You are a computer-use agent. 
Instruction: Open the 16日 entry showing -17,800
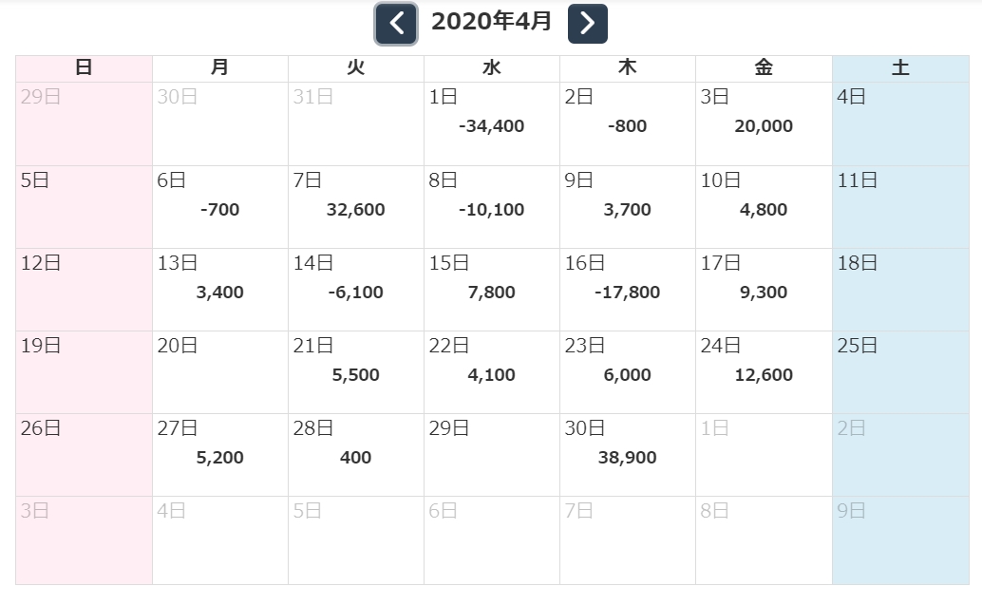pyautogui.click(x=627, y=291)
